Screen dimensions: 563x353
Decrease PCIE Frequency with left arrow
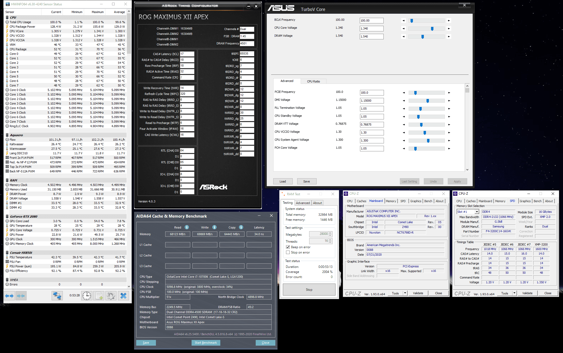point(404,93)
